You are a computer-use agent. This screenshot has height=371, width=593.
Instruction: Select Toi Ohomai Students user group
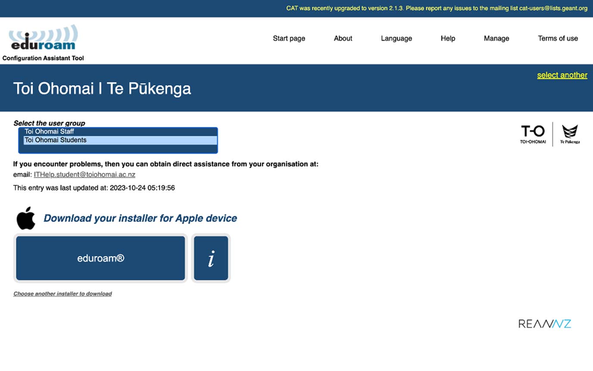[x=56, y=140]
